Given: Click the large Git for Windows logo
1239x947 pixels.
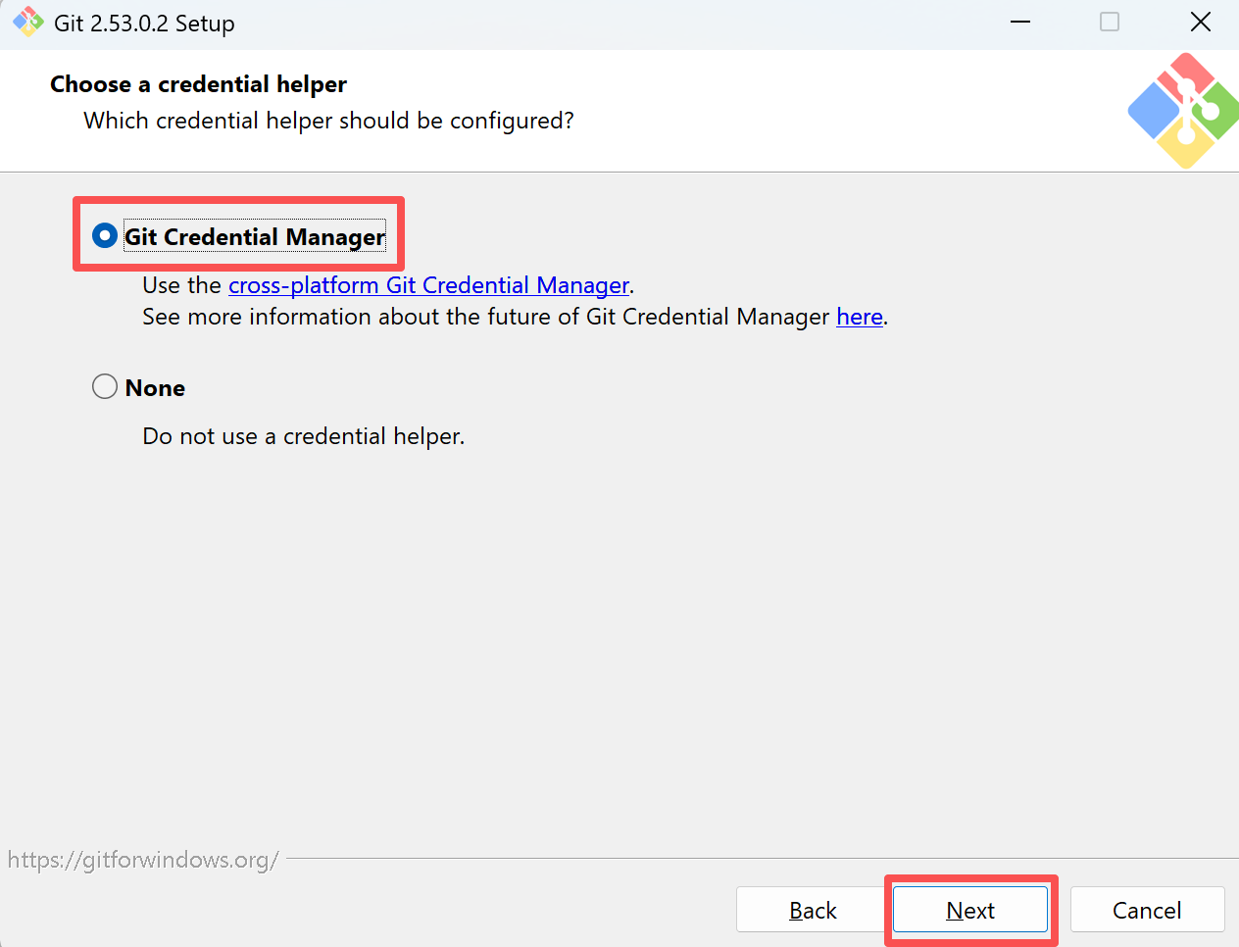Looking at the screenshot, I should pyautogui.click(x=1182, y=110).
